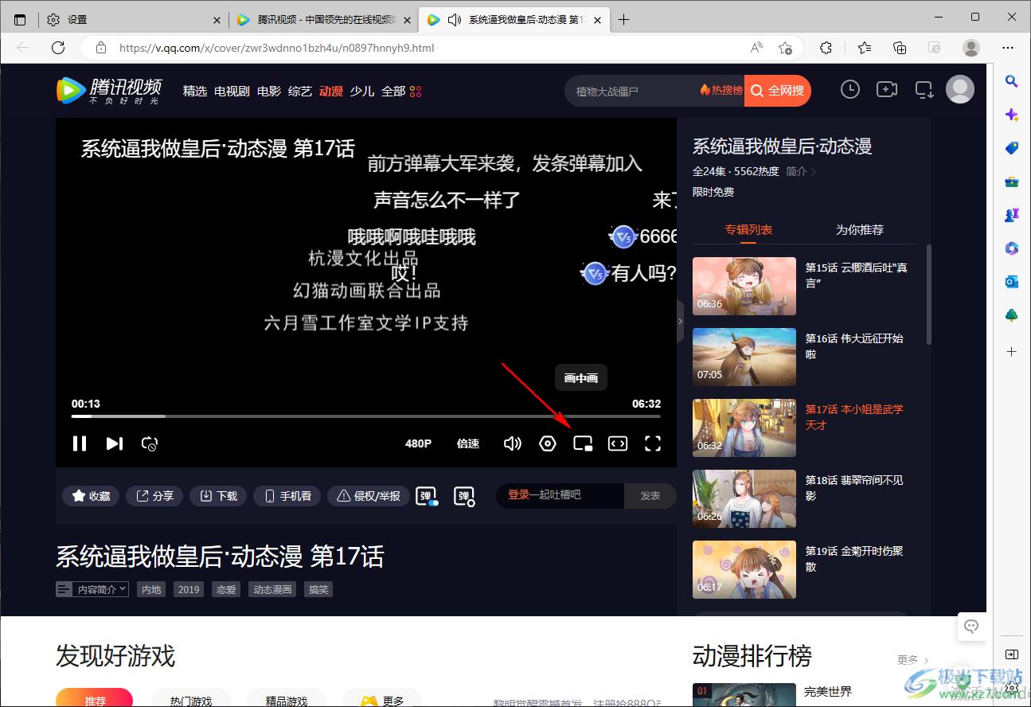Viewport: 1031px width, 707px height.
Task: Open episode 15 thumbnail
Action: pyautogui.click(x=744, y=286)
